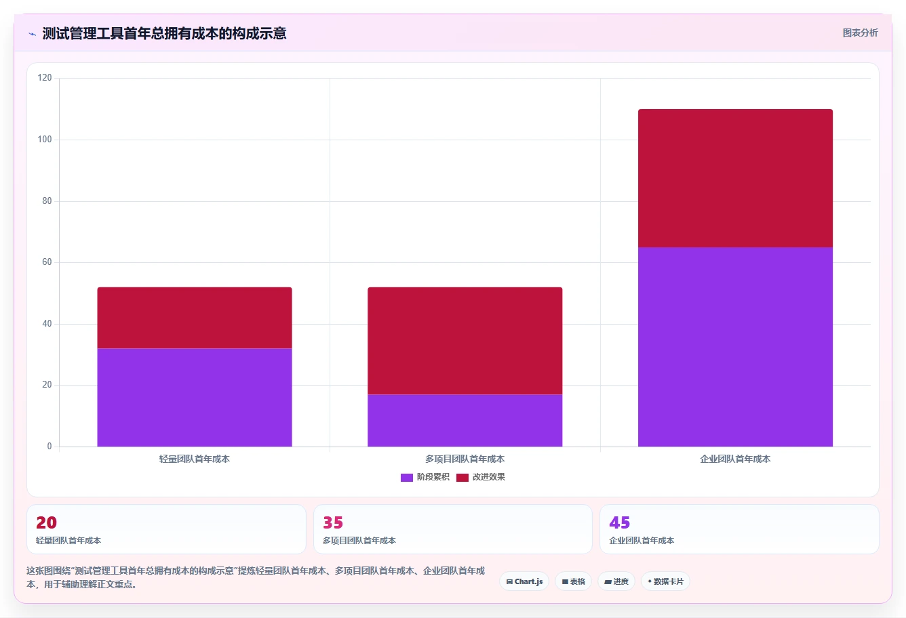Click the chart title 测试管理工具首年总拥有成本的构成示意
This screenshot has height=618, width=906.
(x=164, y=33)
